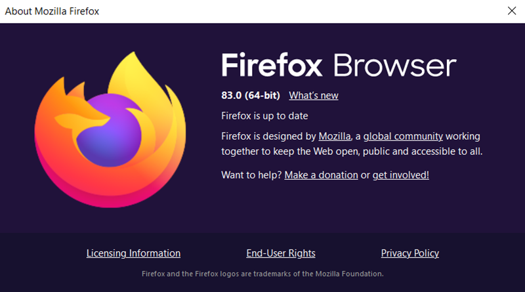Click the 'Browser' word in the heading
The image size is (525, 292).
point(394,66)
